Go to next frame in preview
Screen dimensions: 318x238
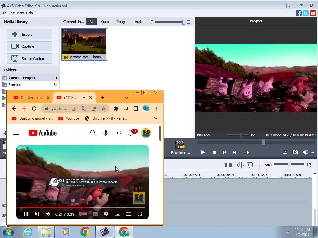point(234,152)
